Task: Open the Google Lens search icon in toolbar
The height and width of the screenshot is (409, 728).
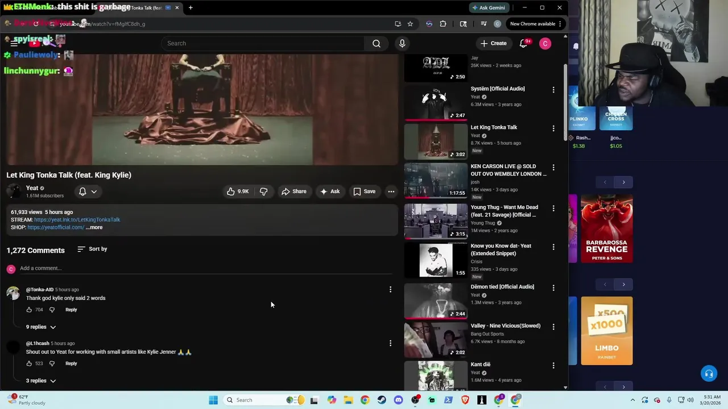Action: pos(463,24)
